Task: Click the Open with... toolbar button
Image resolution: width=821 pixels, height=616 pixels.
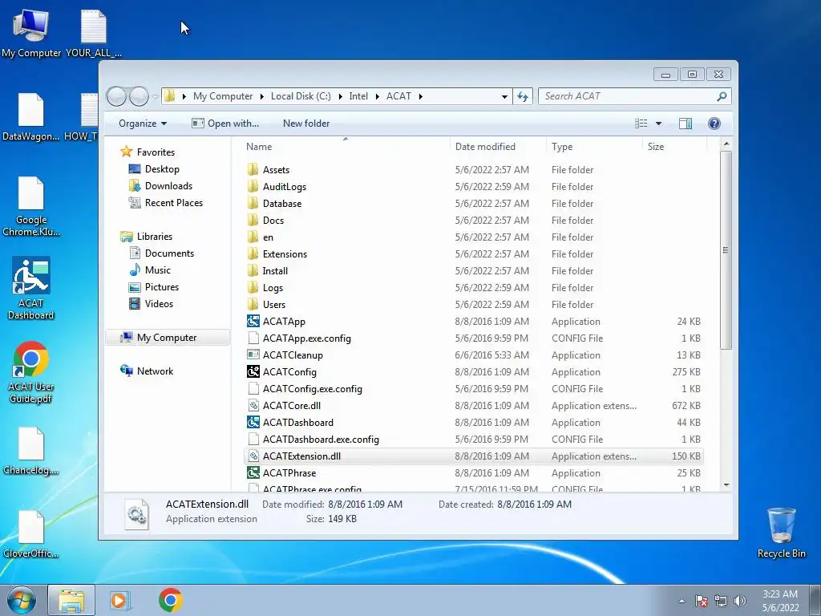Action: [x=225, y=123]
